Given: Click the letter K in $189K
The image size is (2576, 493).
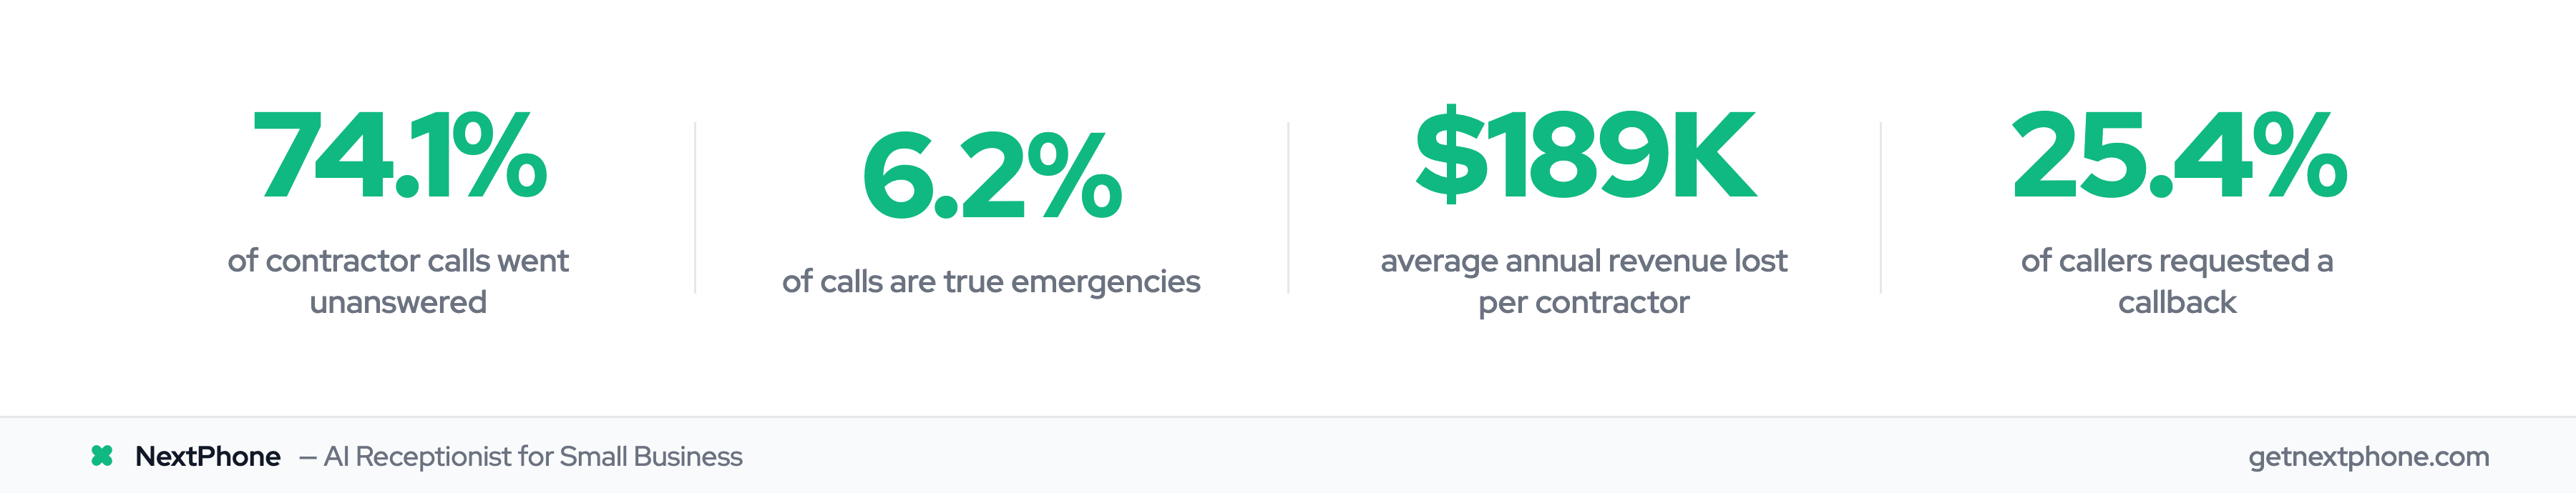Looking at the screenshot, I should click(1712, 156).
